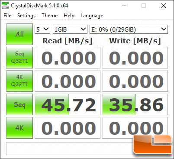Expand the 1GiB test size dropdown
Image resolution: width=174 pixels, height=159 pixels.
coord(70,29)
